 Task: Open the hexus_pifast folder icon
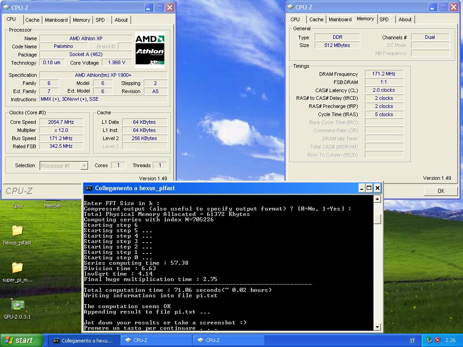17,230
